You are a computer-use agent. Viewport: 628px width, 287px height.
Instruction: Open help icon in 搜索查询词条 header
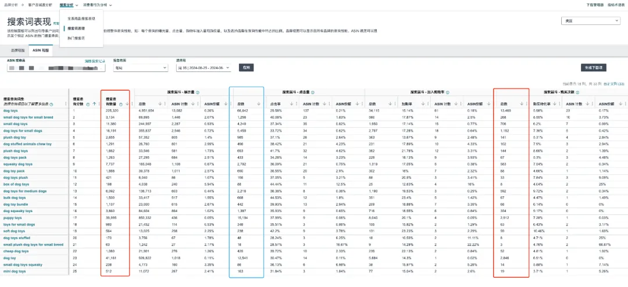[x=51, y=103]
